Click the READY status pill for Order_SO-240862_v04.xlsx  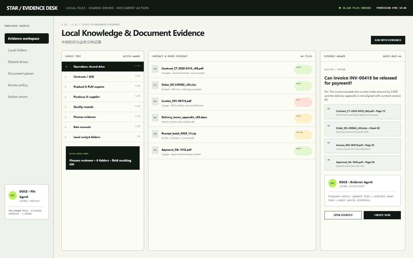tap(303, 86)
